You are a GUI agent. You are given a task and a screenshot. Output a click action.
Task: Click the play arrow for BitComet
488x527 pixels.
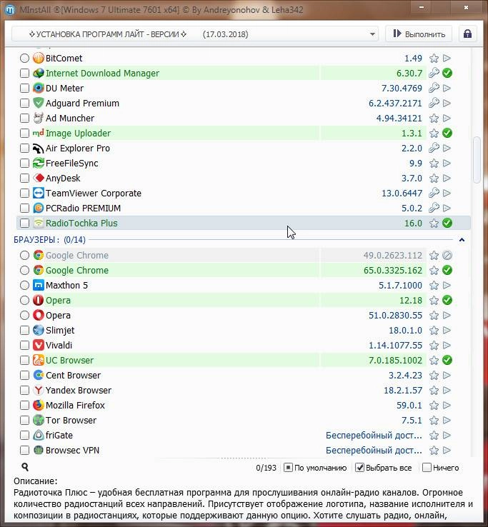point(447,58)
